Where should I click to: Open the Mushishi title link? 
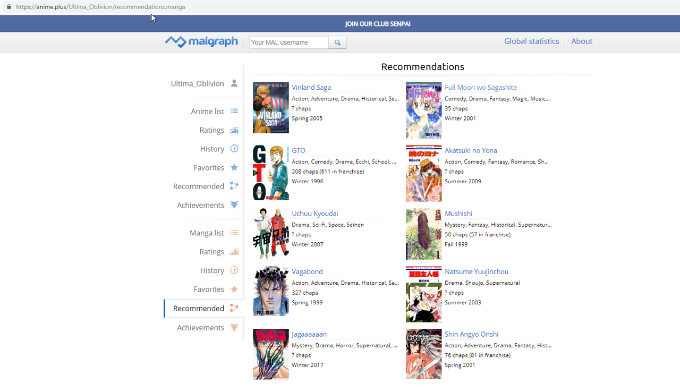click(x=458, y=214)
